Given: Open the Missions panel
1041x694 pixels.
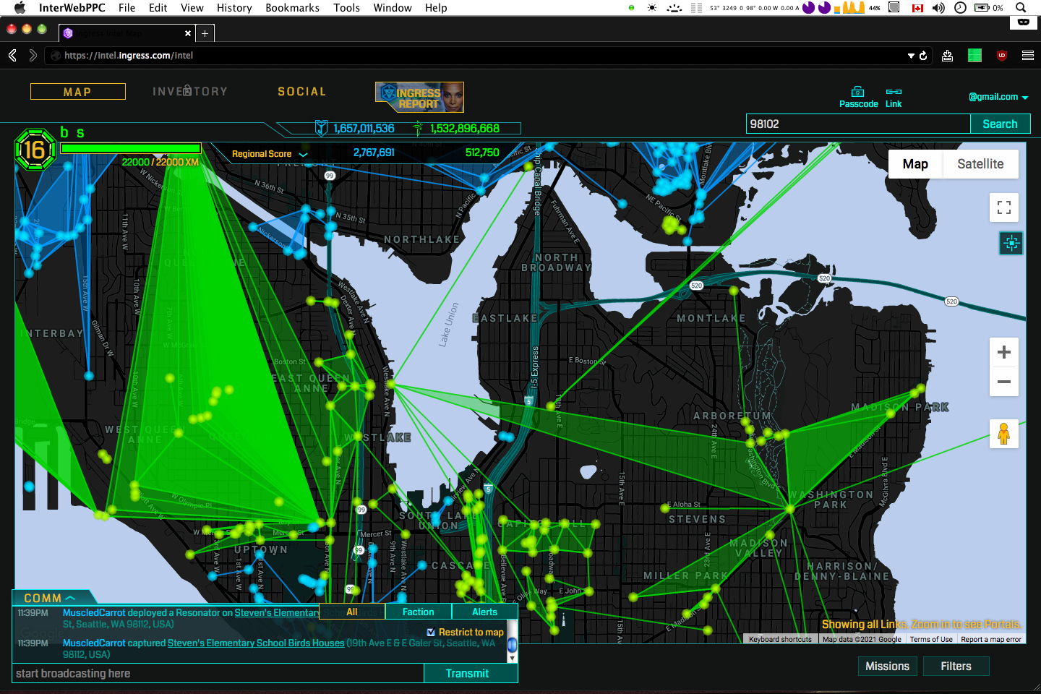Looking at the screenshot, I should click(x=887, y=666).
